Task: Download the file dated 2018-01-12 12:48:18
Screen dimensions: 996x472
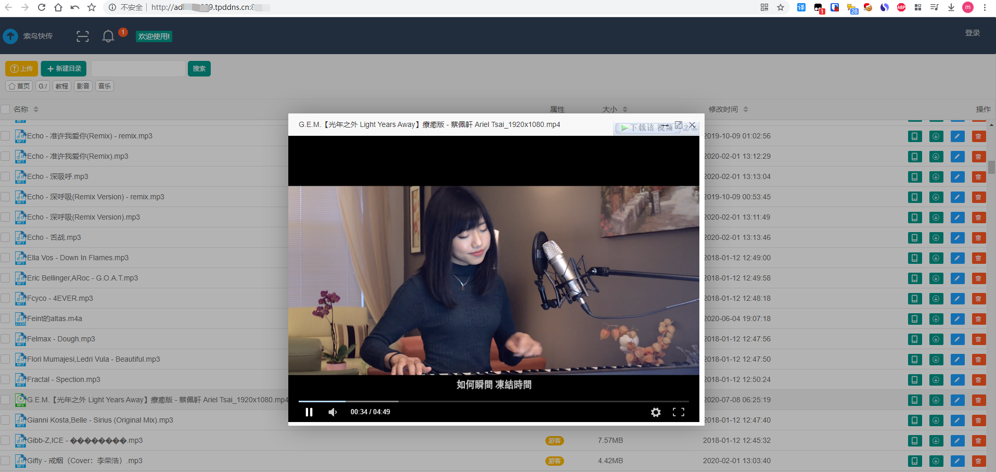Action: pyautogui.click(x=936, y=299)
